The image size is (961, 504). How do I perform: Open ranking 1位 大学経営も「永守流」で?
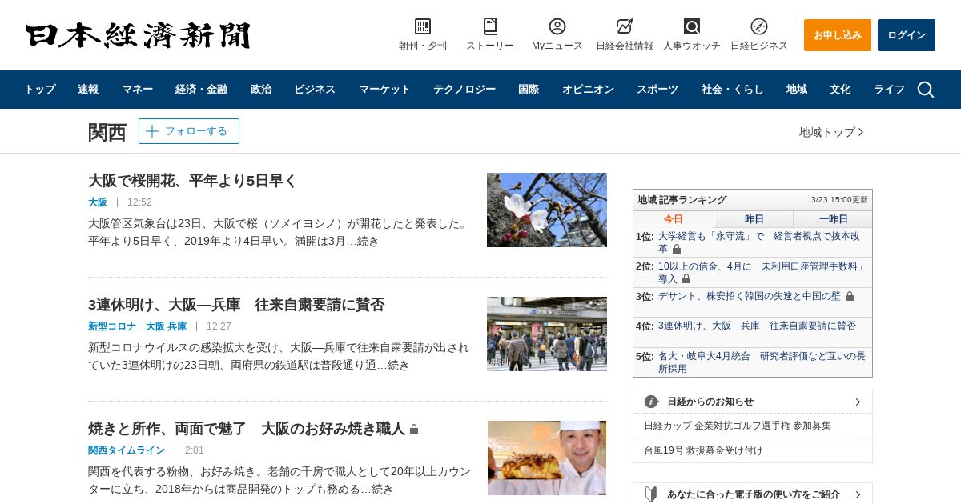(x=759, y=242)
